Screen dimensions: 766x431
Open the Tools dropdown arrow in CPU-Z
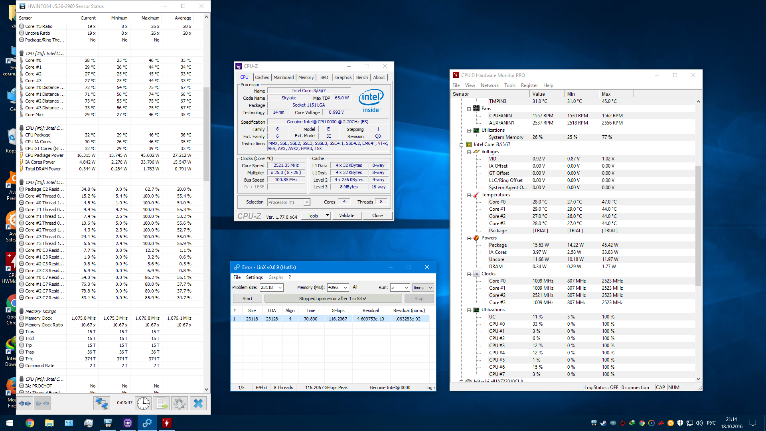(x=327, y=215)
